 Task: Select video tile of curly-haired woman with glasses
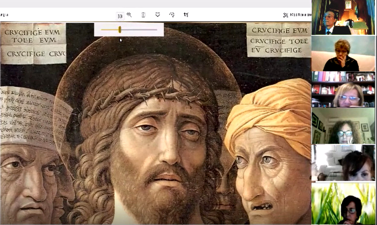pos(343,126)
